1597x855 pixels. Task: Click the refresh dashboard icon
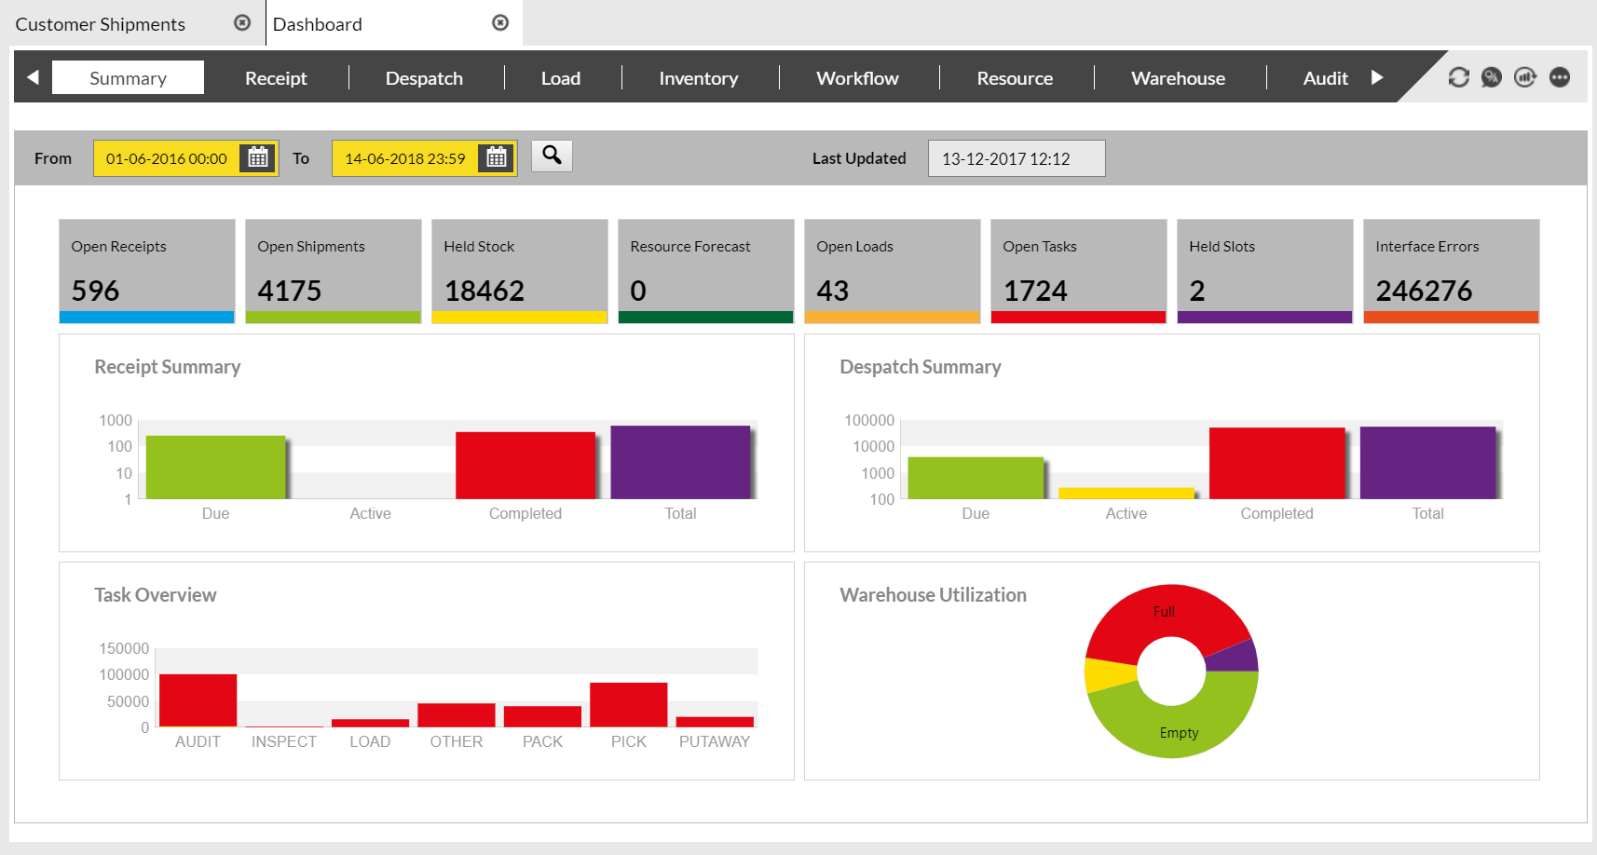pos(1458,77)
